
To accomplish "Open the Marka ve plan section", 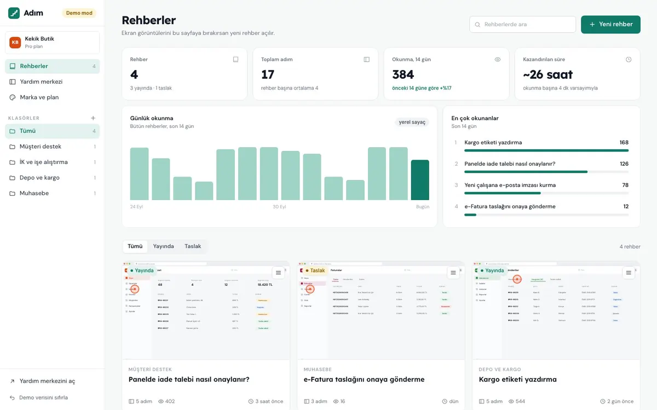I will (x=53, y=97).
